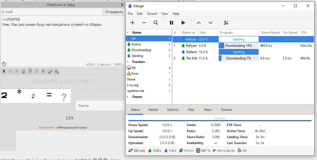Open the View menu
This screenshot has height=160, width=317.
[165, 14]
